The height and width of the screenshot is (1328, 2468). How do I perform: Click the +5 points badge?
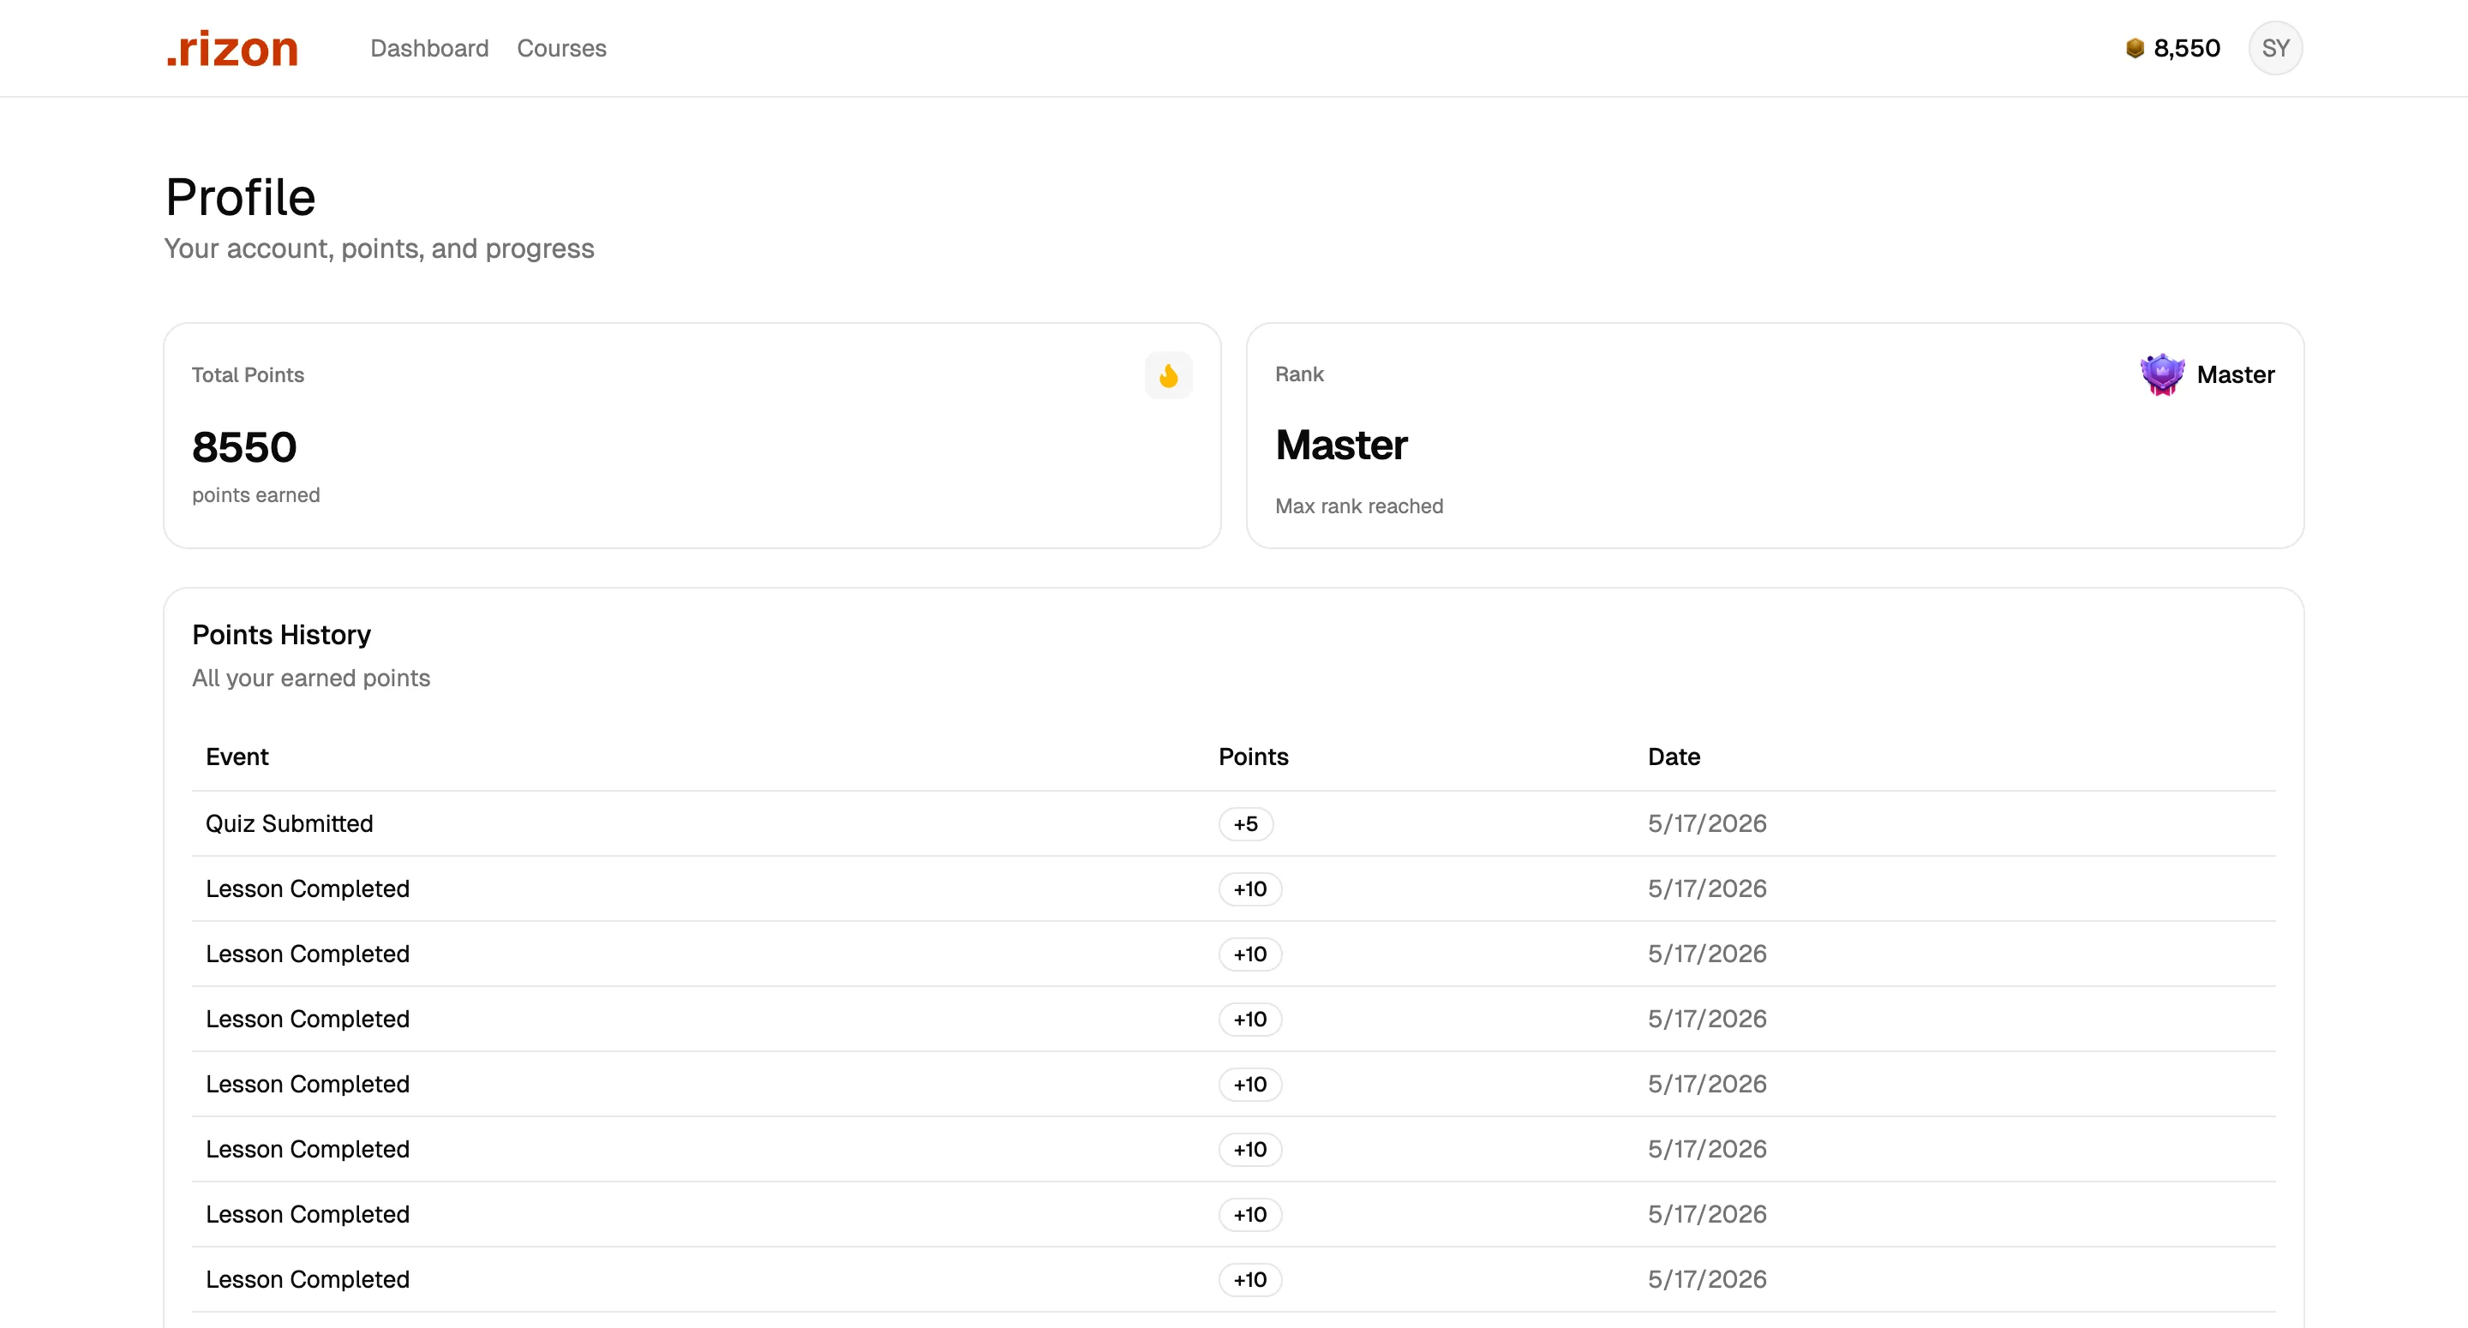[1245, 824]
